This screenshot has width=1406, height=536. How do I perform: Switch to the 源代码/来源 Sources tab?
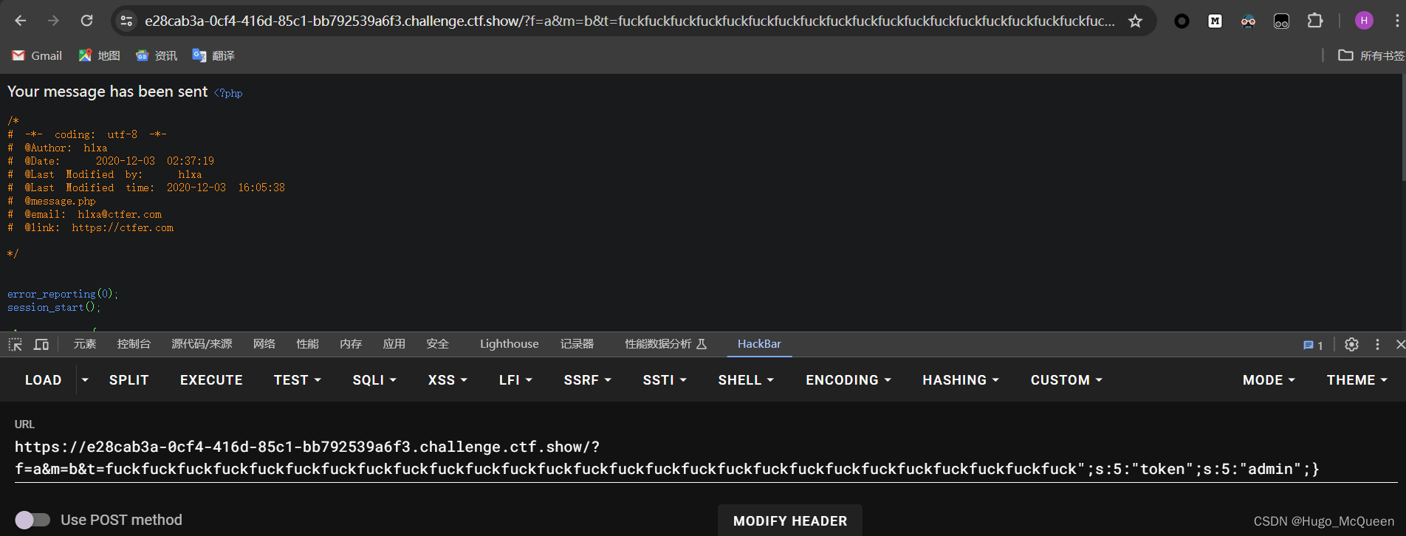[202, 344]
